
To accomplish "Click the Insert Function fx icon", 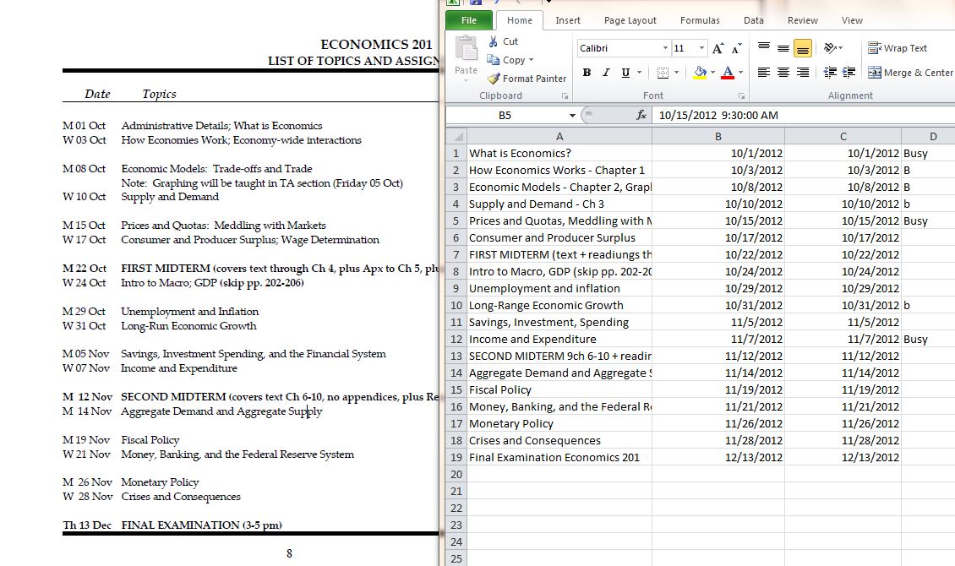I will [x=641, y=115].
